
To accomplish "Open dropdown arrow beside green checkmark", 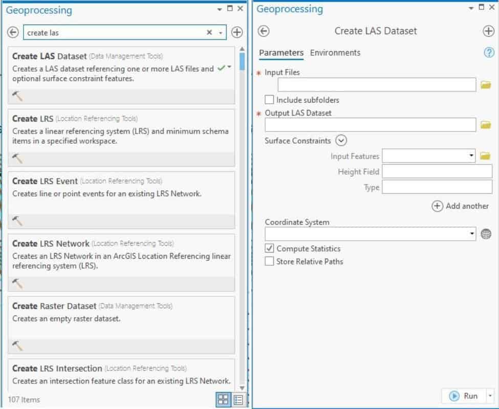I will (x=229, y=67).
